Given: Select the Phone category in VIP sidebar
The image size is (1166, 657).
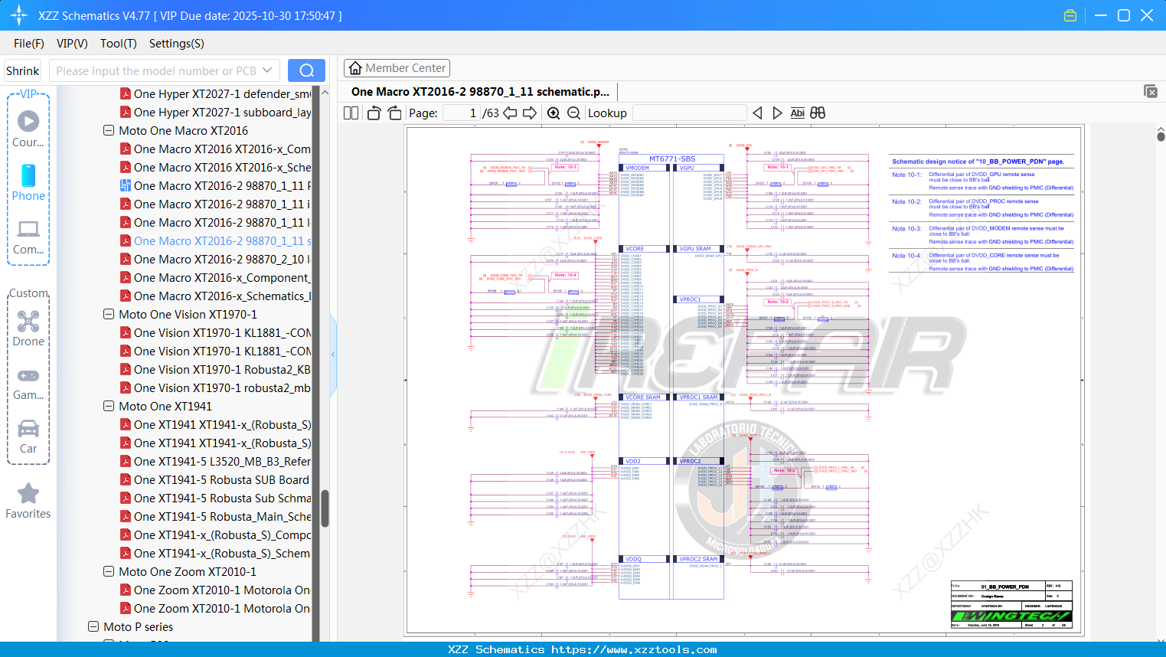Looking at the screenshot, I should 28,181.
